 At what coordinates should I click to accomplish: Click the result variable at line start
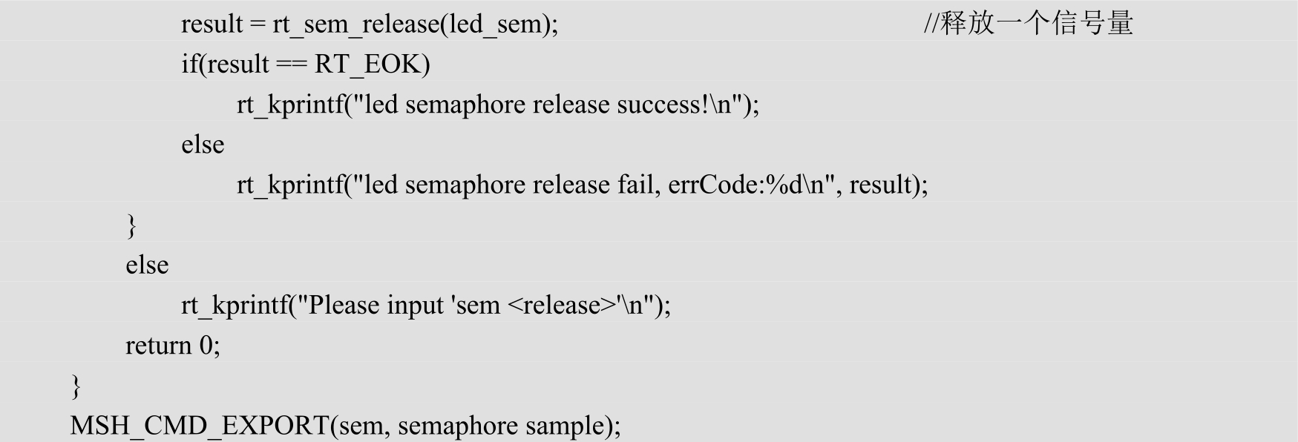coord(212,24)
